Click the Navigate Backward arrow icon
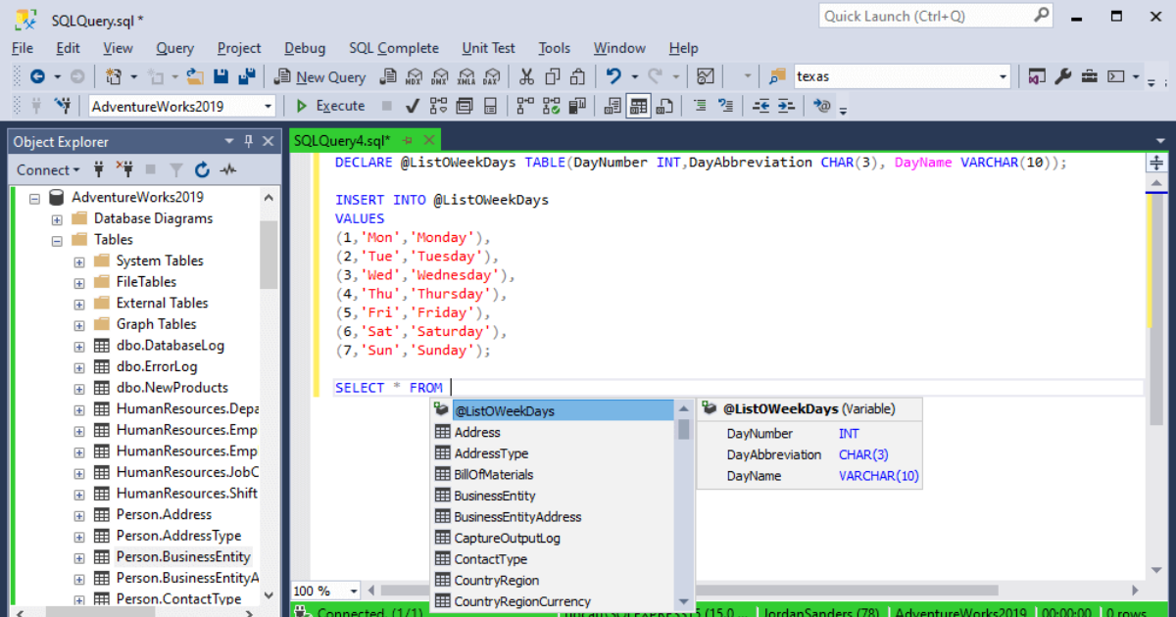The image size is (1176, 617). [37, 76]
